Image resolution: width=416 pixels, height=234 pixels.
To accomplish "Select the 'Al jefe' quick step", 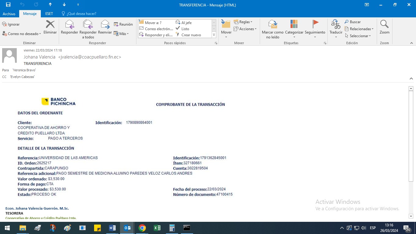I will [186, 23].
